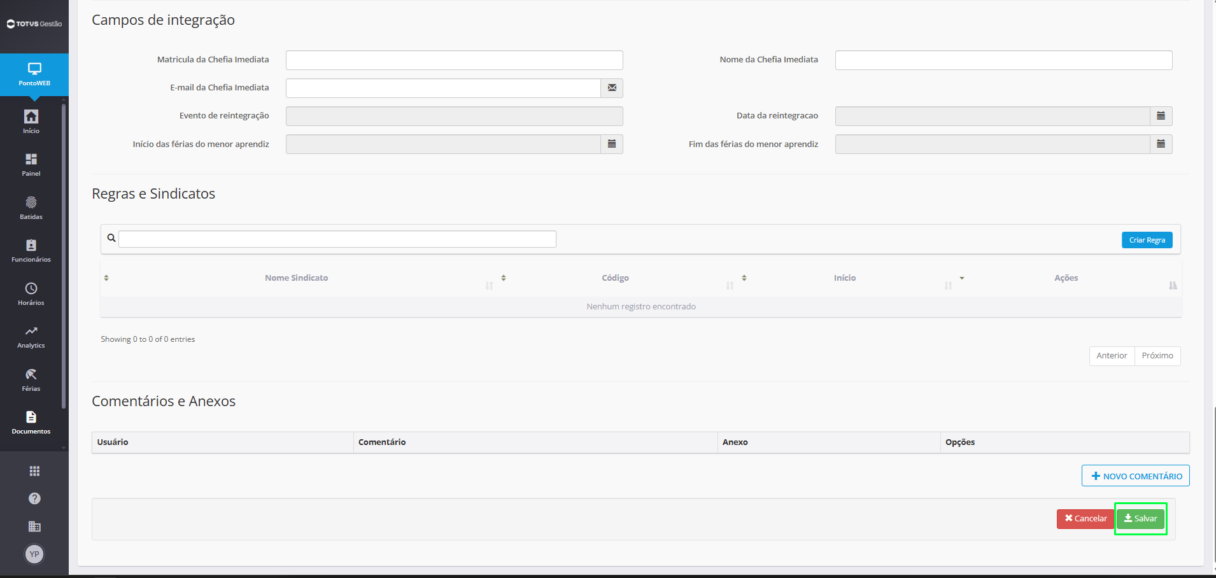This screenshot has width=1216, height=578.
Task: Click the search magnifier icon in Regras table
Action: 111,238
